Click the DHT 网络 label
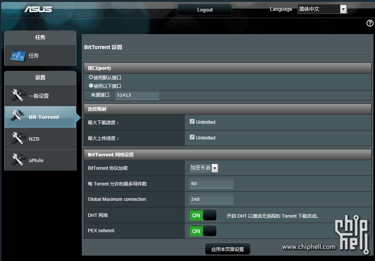The image size is (375, 261). (98, 215)
